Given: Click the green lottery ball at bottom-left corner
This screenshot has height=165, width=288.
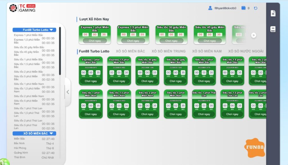Looking at the screenshot, I should pos(4,162).
